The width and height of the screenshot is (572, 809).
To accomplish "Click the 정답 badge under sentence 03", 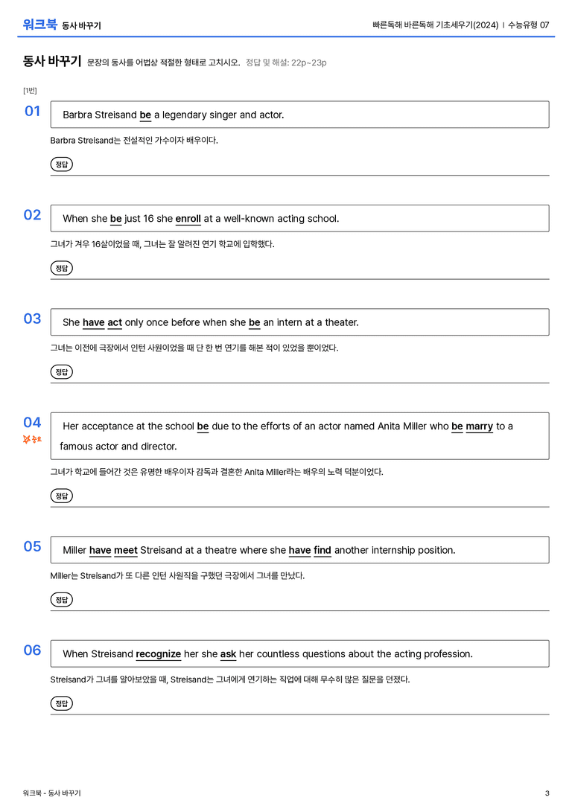I will tap(61, 371).
